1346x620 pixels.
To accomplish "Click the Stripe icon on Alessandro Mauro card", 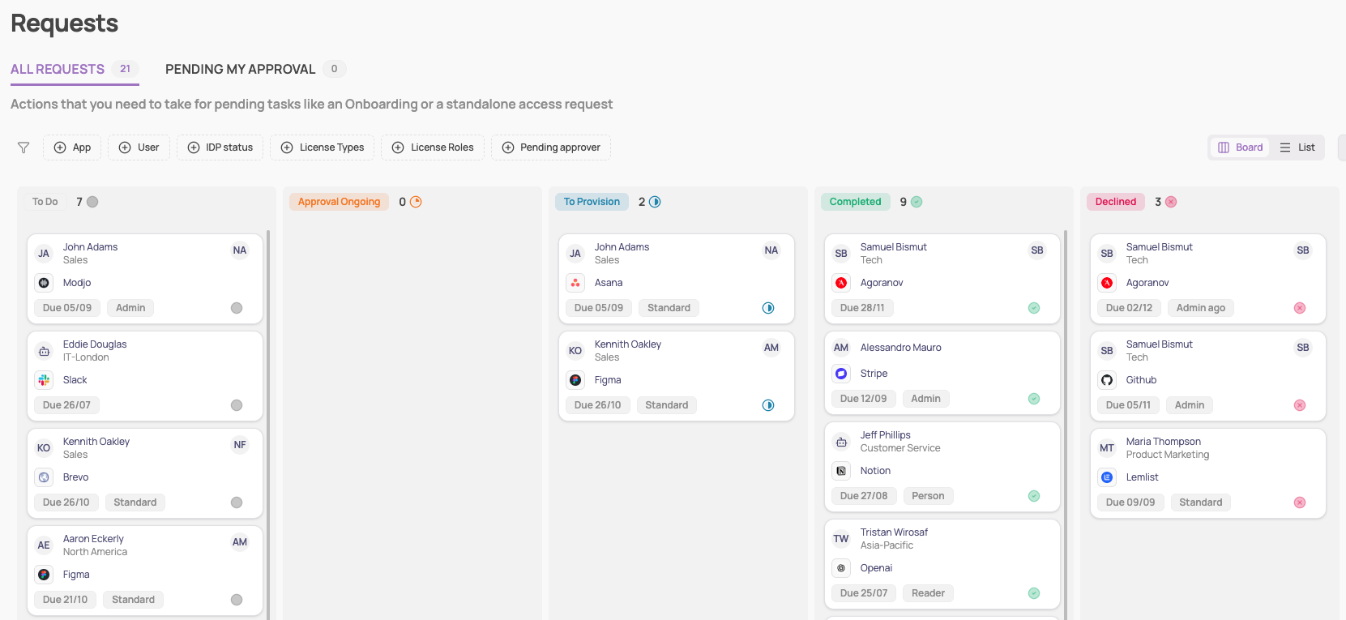I will pyautogui.click(x=841, y=374).
